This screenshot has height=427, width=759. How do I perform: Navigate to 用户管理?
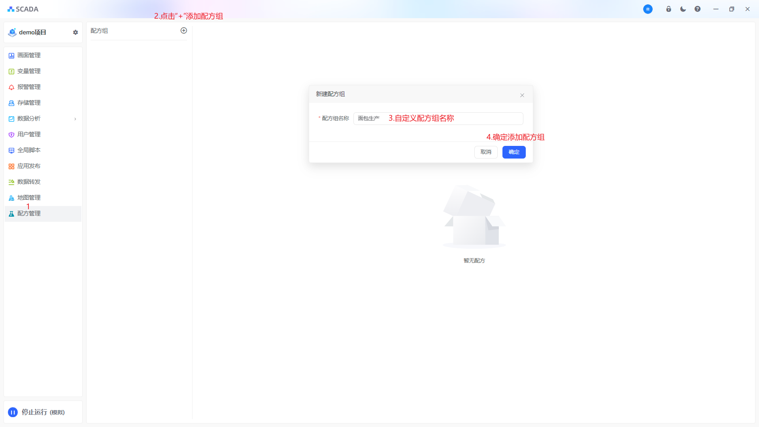point(29,134)
